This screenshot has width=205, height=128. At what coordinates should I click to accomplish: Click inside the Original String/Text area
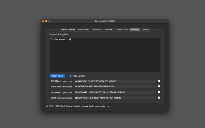[x=105, y=55]
